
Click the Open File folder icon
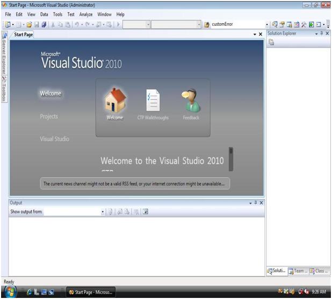(28, 24)
